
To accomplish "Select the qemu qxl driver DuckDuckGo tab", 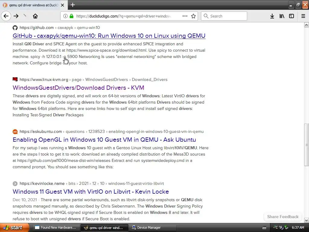I will coord(34,5).
